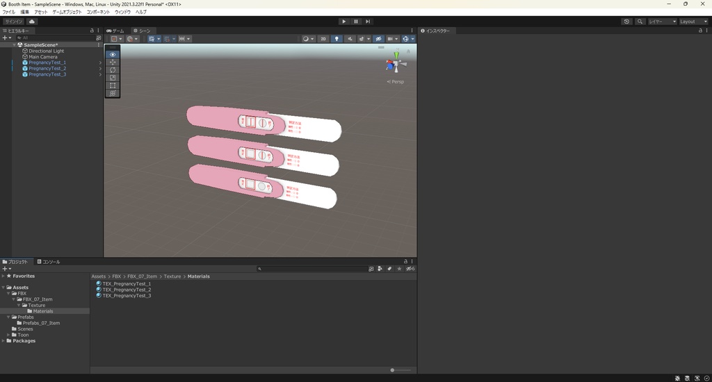
Task: Click the Project panel kebab menu
Action: click(412, 261)
